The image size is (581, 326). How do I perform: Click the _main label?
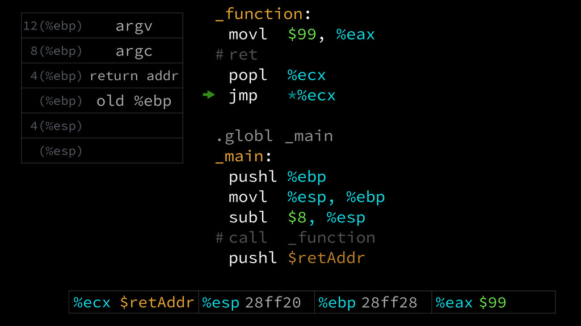pos(243,156)
